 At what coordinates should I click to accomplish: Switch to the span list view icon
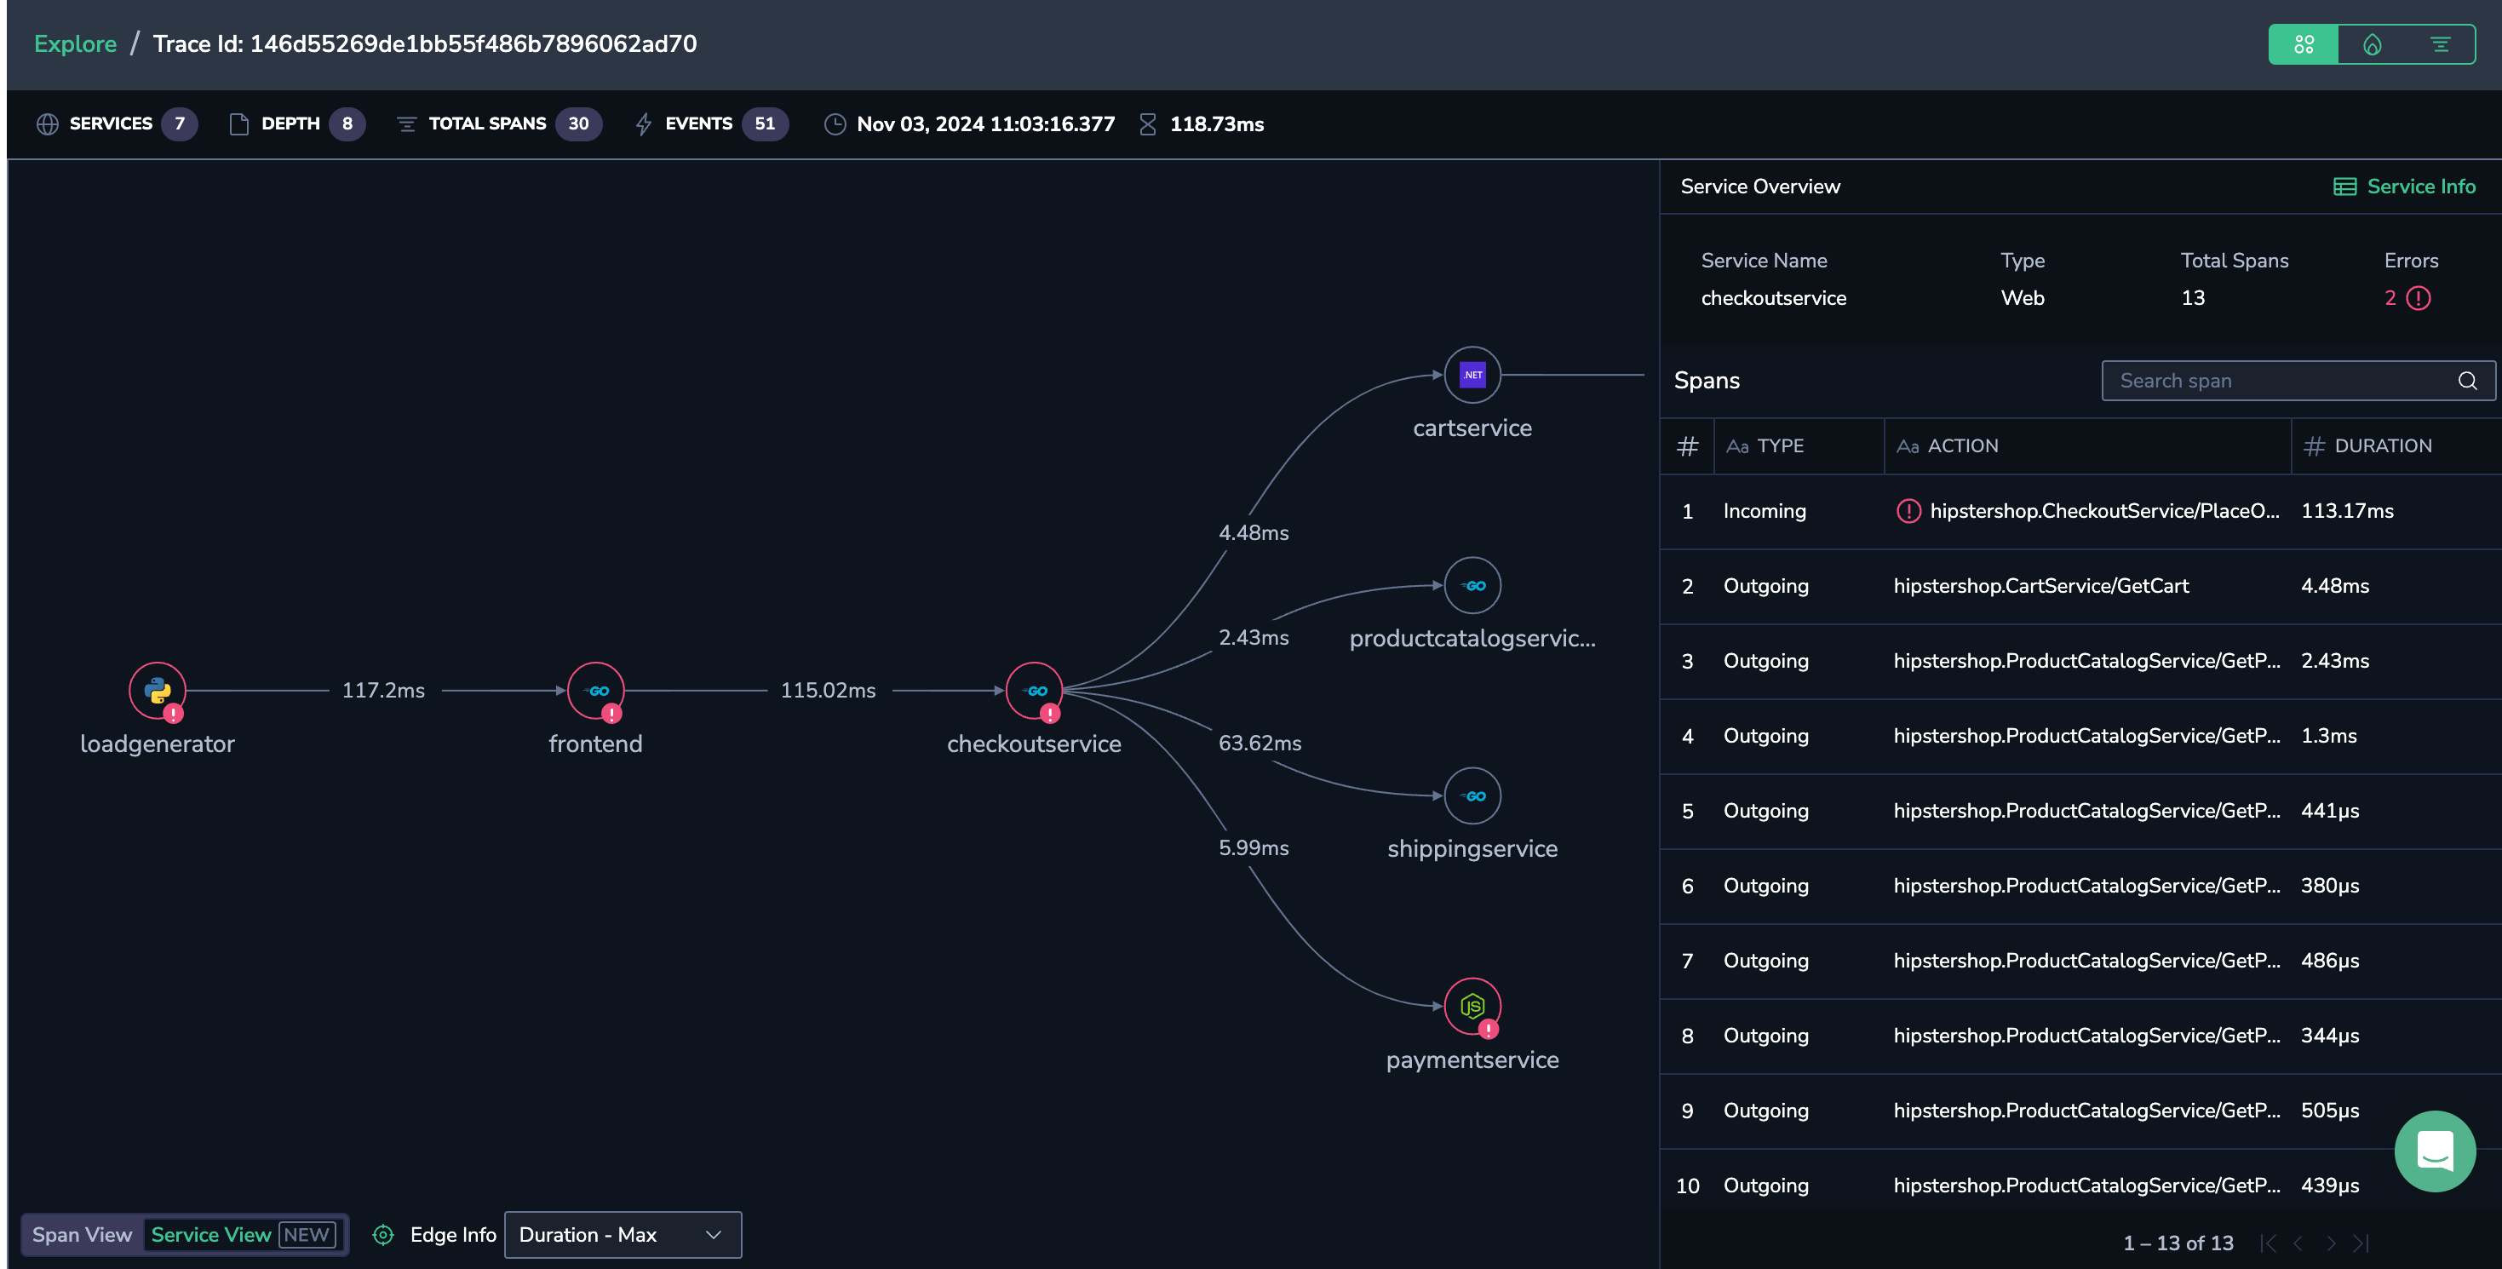click(x=2439, y=44)
